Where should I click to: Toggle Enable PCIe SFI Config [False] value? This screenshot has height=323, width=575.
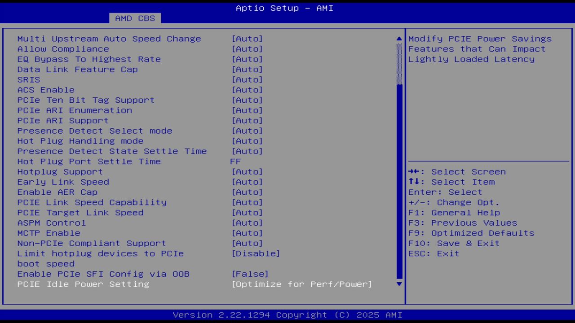pyautogui.click(x=250, y=274)
